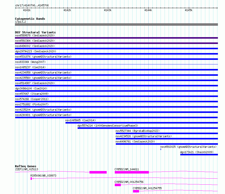225x194 pixels.
Task: Click the ruler's left scroll arrow
Action: coord(16,8)
